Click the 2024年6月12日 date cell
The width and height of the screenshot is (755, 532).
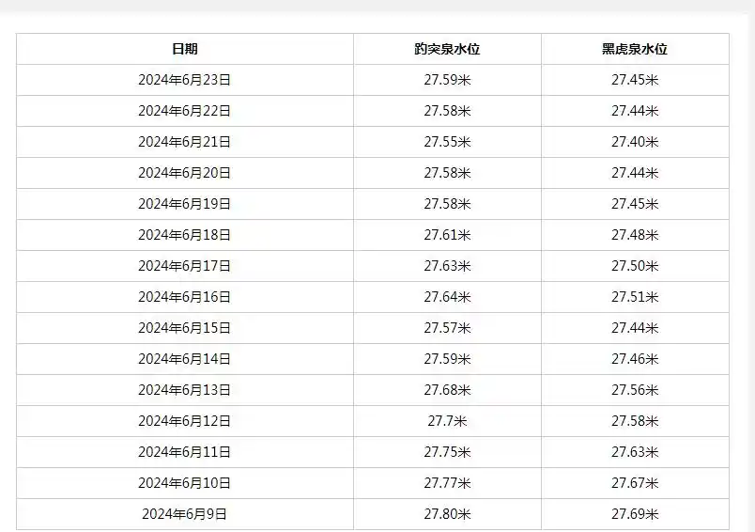coord(185,421)
